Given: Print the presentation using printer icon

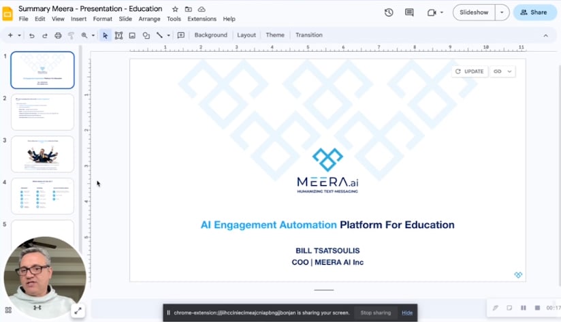Looking at the screenshot, I should [58, 35].
